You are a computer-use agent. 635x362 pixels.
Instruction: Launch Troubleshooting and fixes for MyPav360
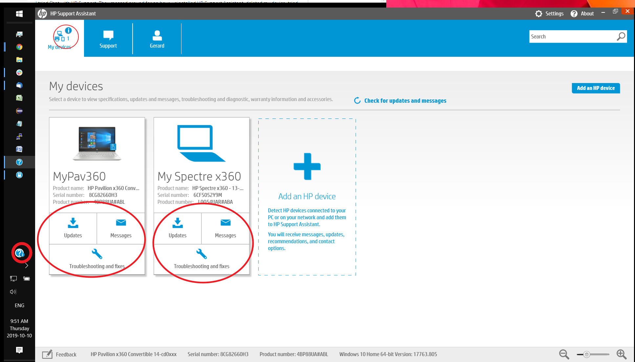tap(97, 260)
